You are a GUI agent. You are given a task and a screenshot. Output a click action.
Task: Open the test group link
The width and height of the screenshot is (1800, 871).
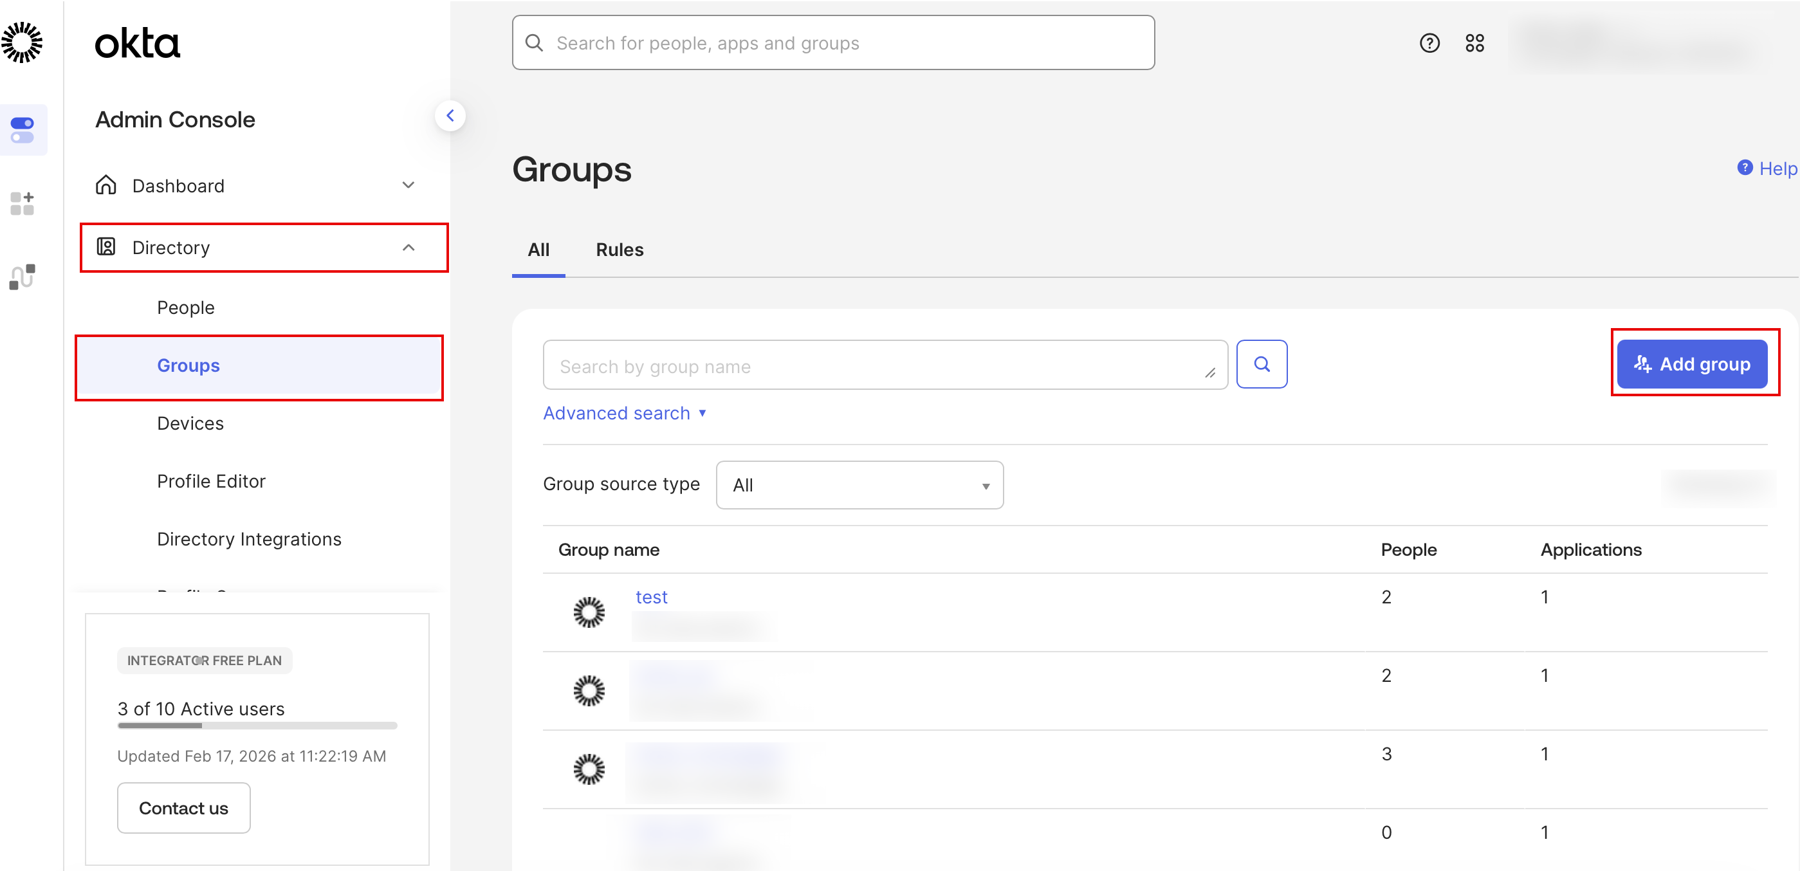point(651,596)
